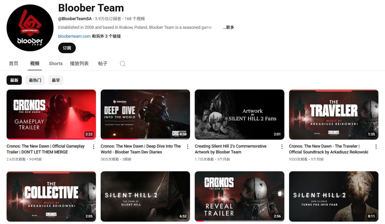Click the 168 个视频 video count

tap(134, 19)
